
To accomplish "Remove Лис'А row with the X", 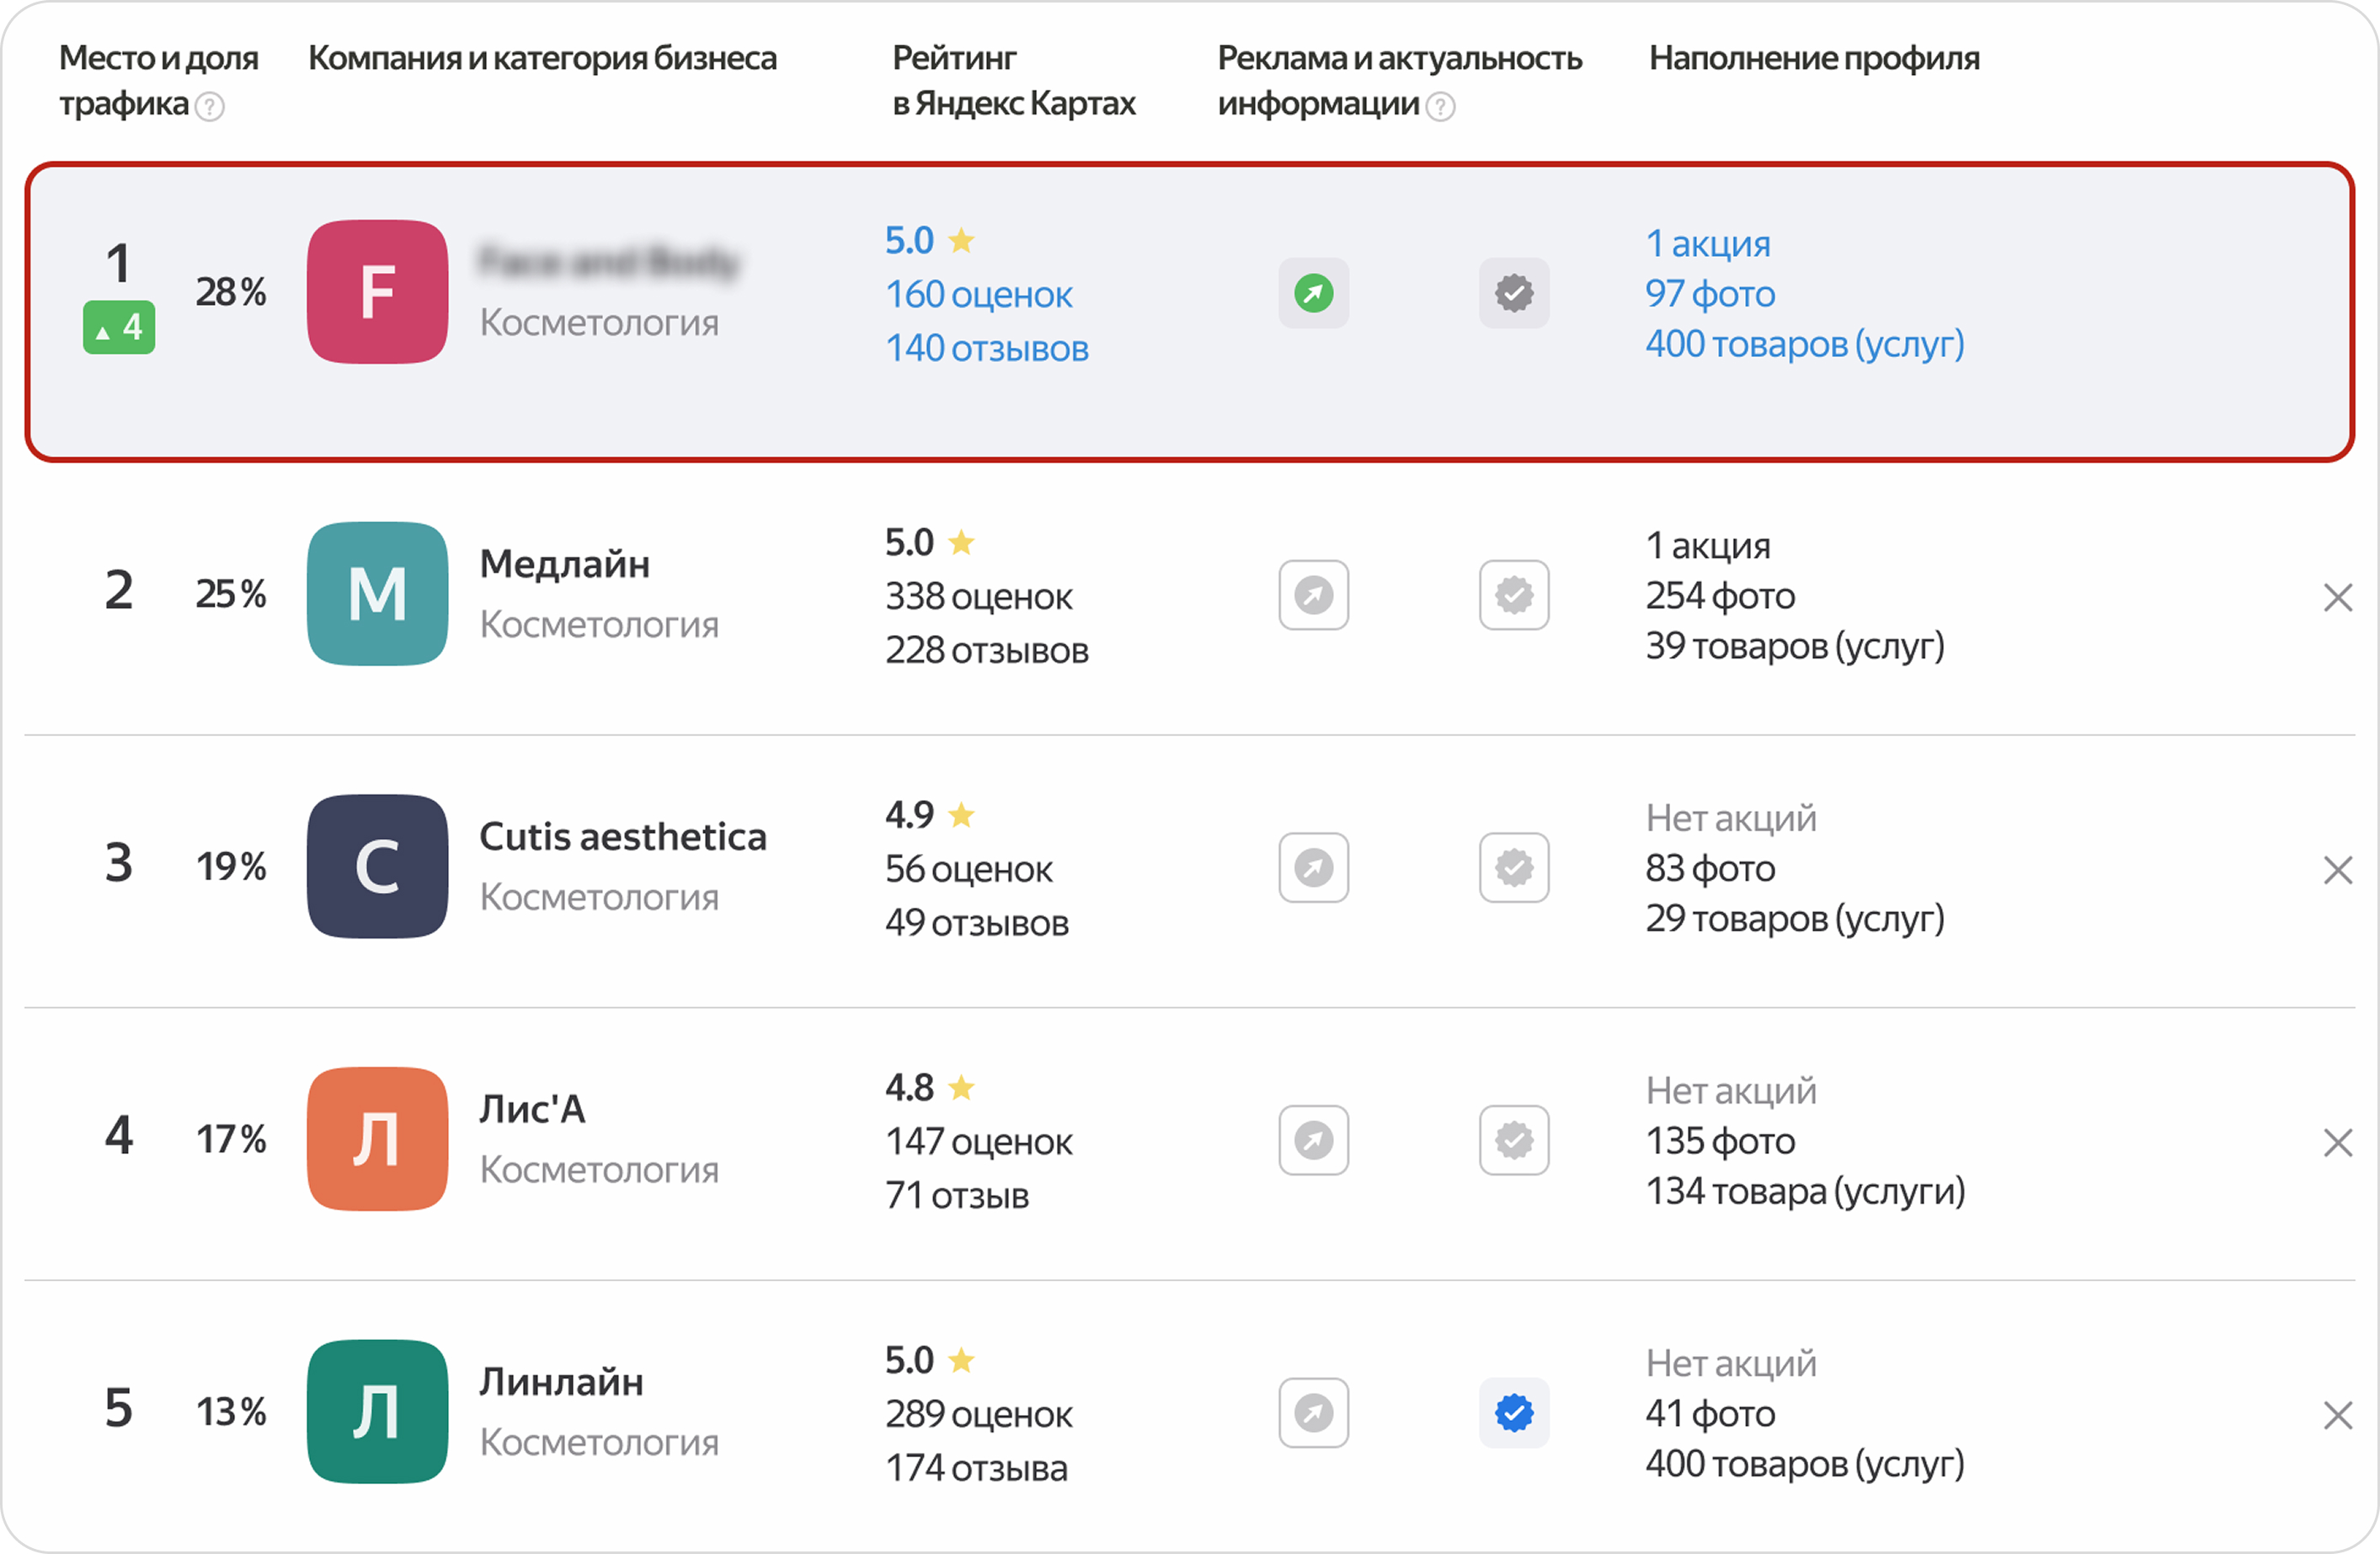I will pos(2337,1142).
